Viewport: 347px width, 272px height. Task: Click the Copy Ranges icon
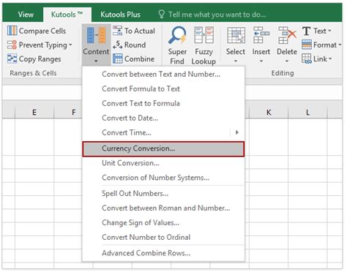(x=12, y=58)
